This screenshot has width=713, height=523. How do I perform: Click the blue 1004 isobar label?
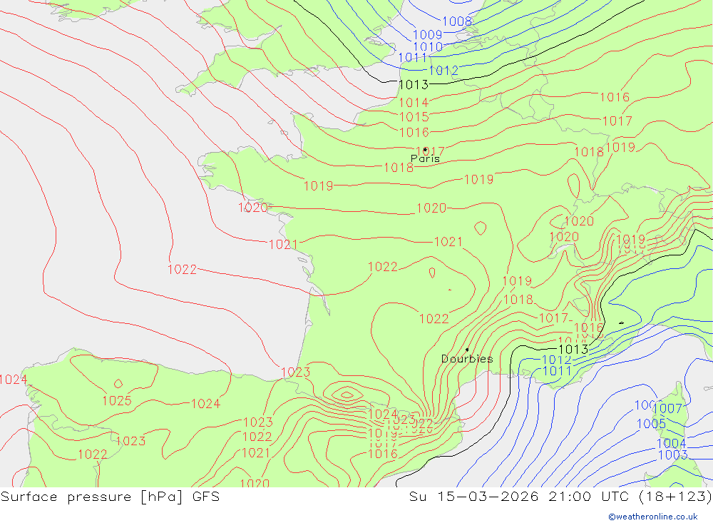[x=671, y=443]
